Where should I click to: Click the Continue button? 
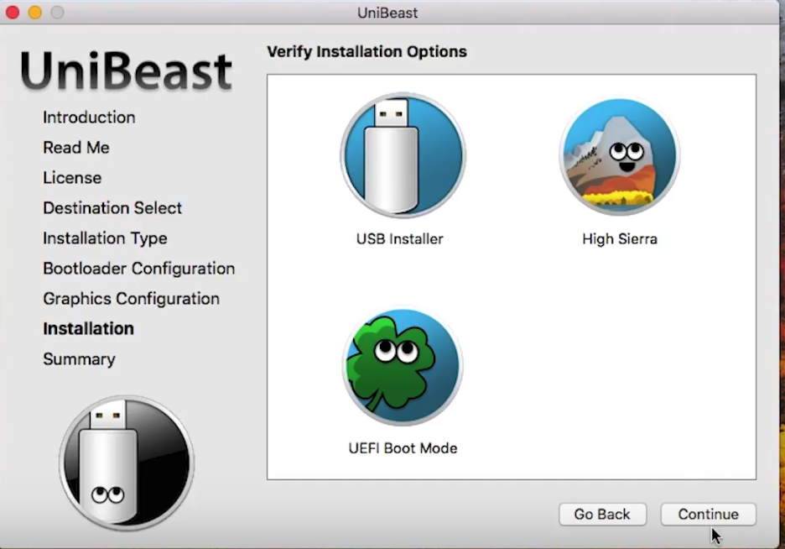[708, 514]
